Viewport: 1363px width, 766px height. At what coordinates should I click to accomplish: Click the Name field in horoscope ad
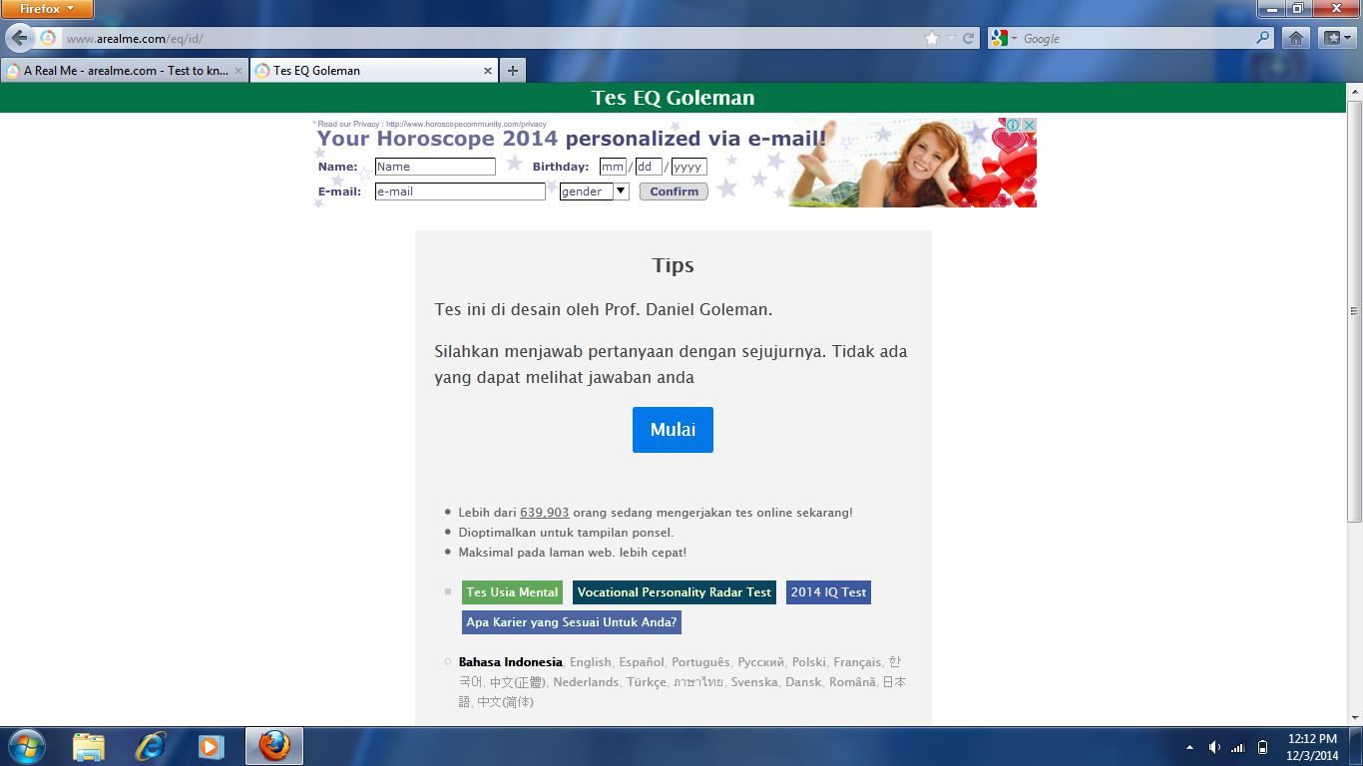click(x=435, y=167)
